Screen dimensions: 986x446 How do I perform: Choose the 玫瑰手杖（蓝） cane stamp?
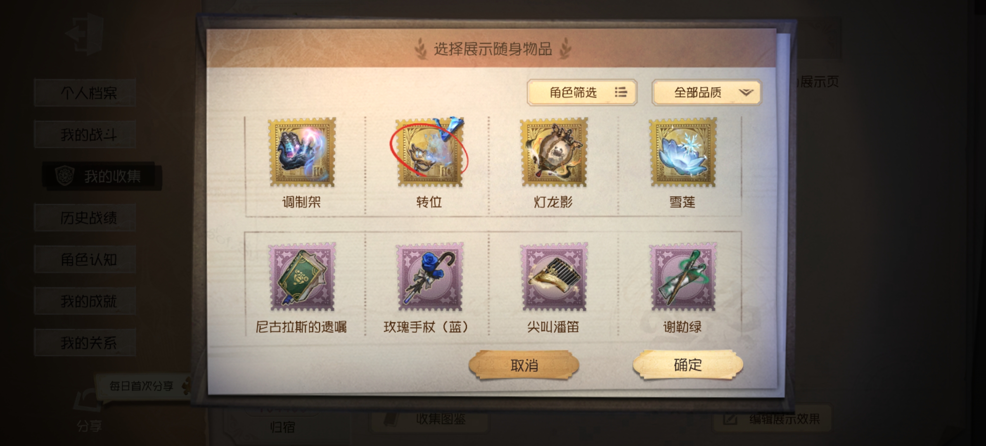pyautogui.click(x=429, y=277)
